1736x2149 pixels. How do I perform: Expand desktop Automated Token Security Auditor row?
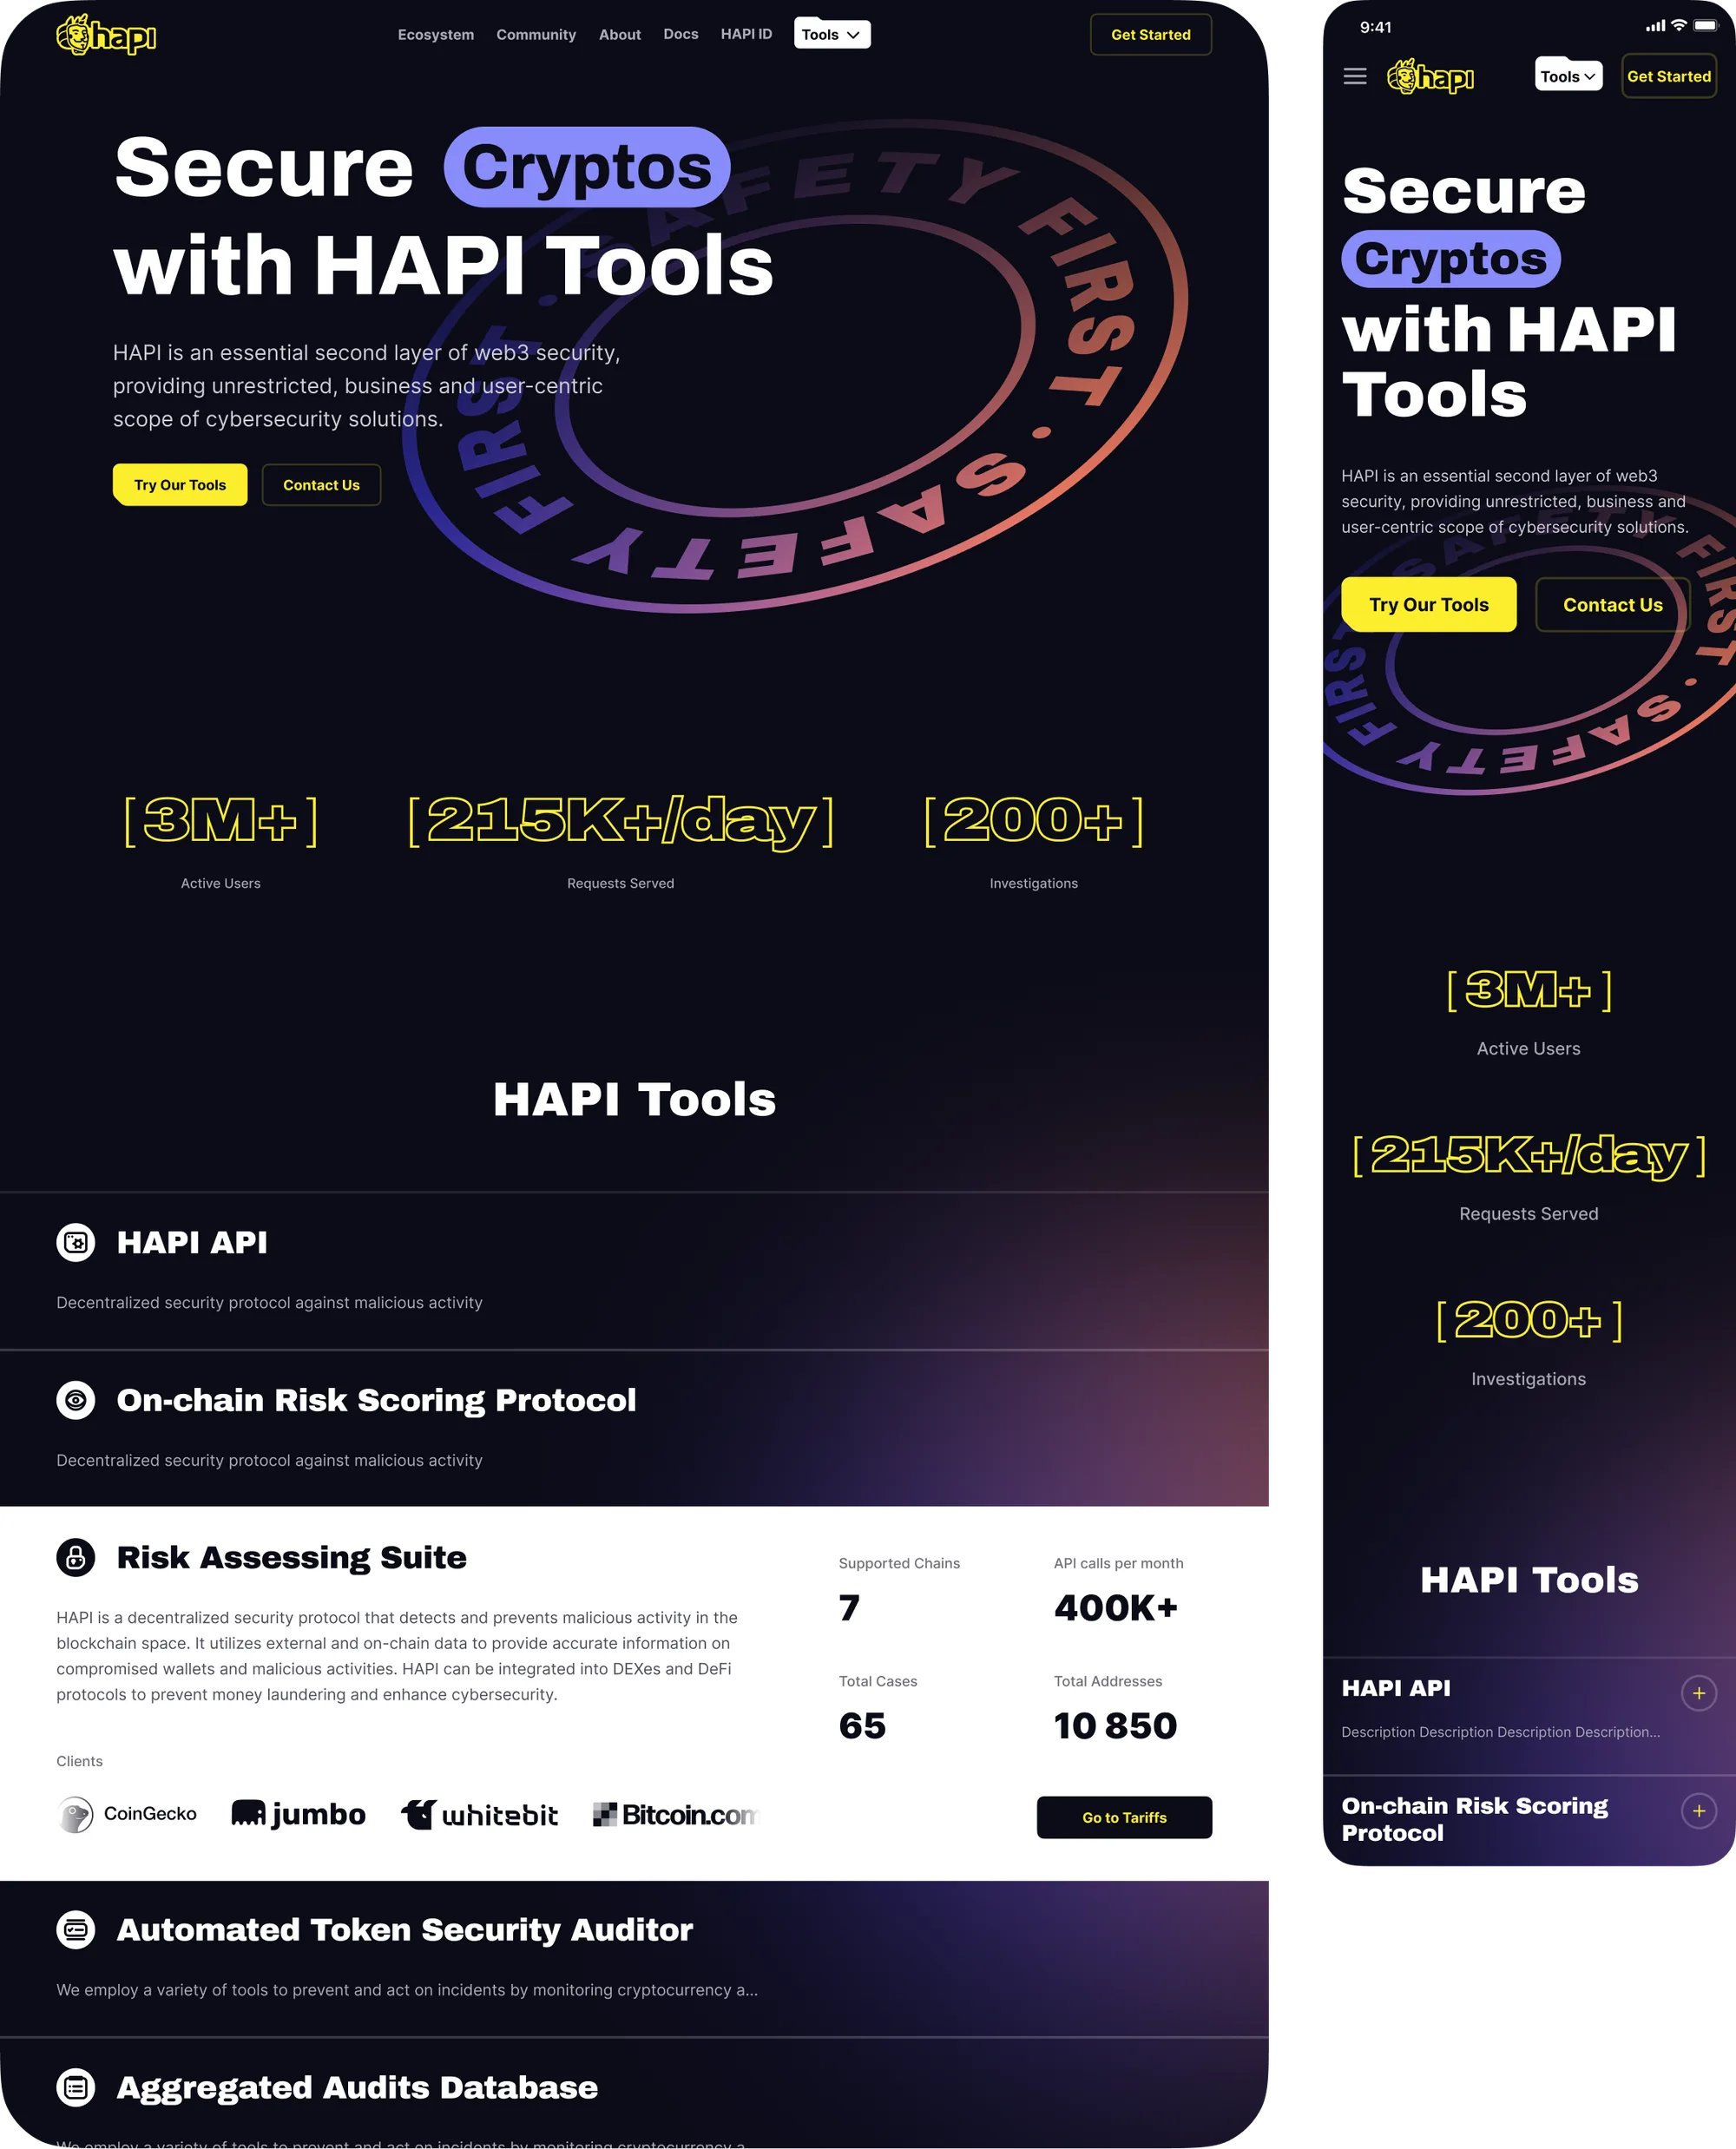[634, 1959]
